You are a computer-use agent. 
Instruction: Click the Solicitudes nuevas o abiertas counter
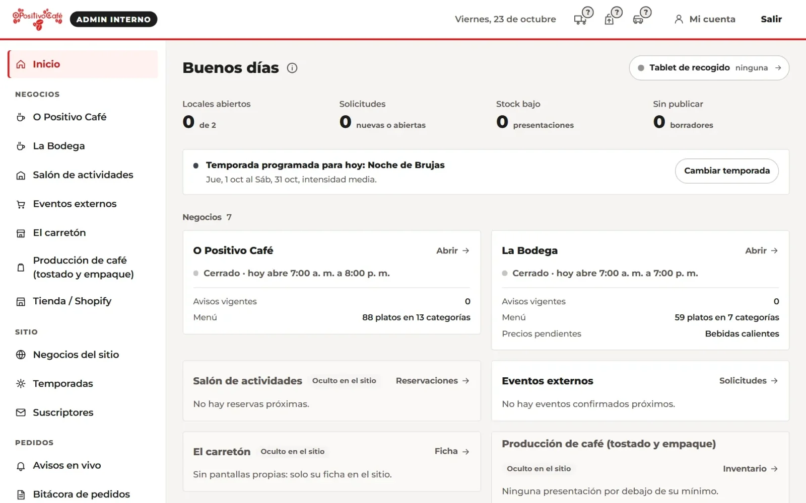click(382, 115)
